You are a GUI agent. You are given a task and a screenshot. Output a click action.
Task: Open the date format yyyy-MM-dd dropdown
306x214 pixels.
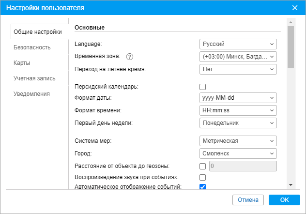[238, 98]
